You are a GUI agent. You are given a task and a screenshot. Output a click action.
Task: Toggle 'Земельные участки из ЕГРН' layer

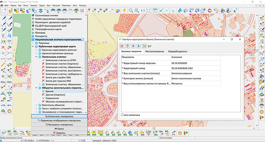tap(43, 60)
